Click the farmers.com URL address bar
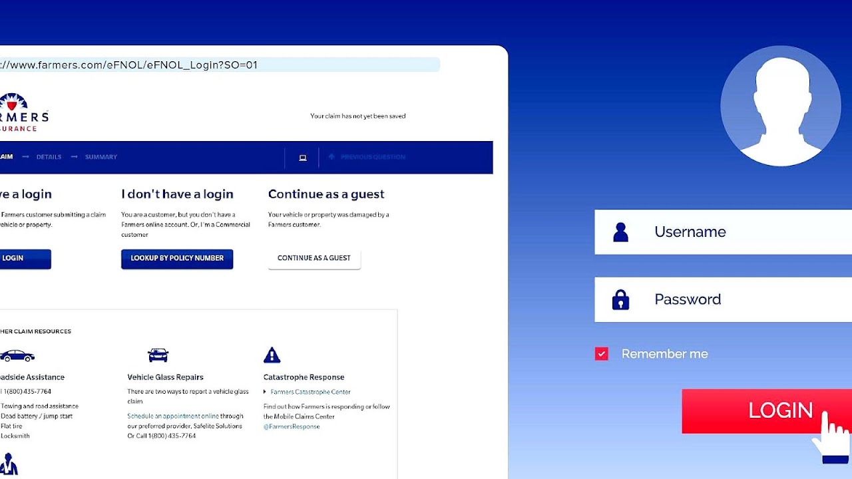Screen dimensions: 852x479 [x=220, y=65]
